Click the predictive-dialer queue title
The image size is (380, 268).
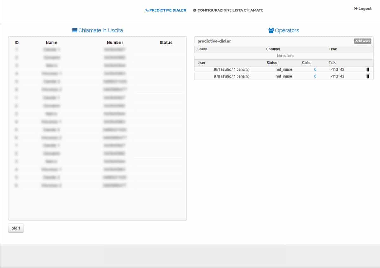coord(214,41)
